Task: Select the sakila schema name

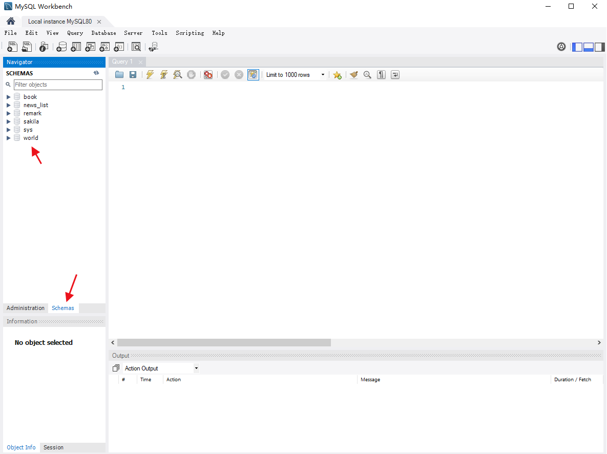Action: (31, 121)
